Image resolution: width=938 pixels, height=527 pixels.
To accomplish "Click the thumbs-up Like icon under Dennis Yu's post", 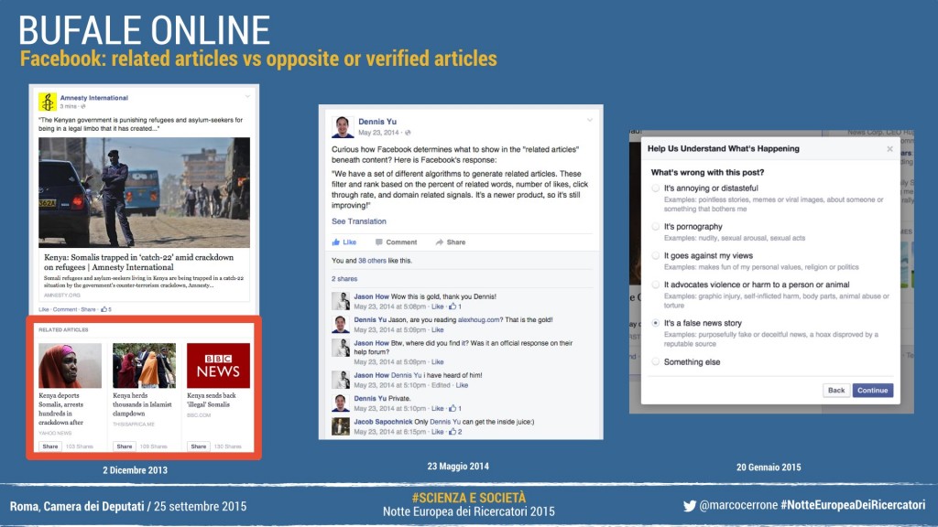I will click(x=335, y=242).
